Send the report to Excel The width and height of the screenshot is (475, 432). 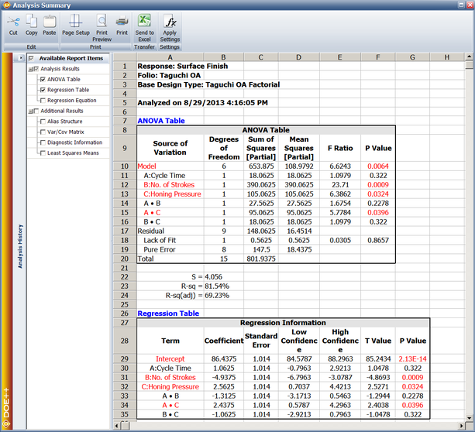[x=144, y=28]
